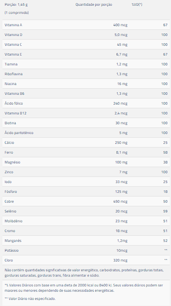Viewport: 171px width, 306px height.
Task: Click the Potássio row label
Action: pyautogui.click(x=12, y=250)
